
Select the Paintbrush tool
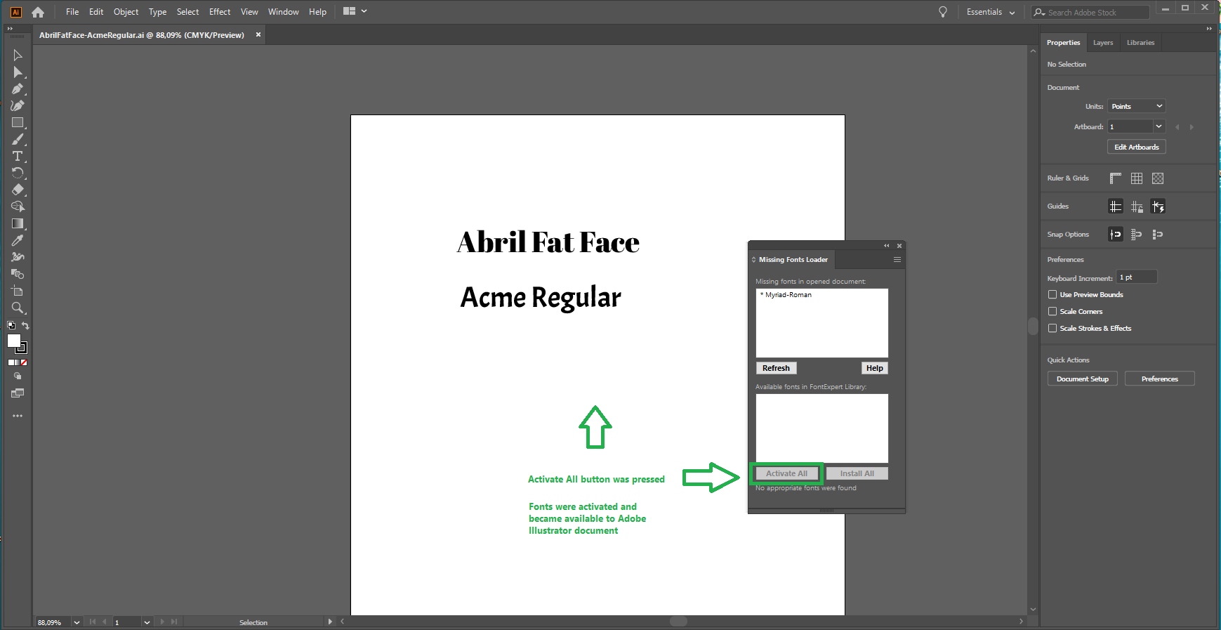pyautogui.click(x=18, y=140)
